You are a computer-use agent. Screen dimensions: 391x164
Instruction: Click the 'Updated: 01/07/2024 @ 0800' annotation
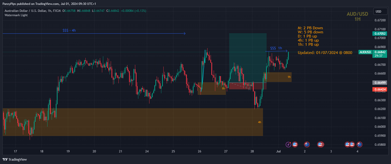[325, 53]
